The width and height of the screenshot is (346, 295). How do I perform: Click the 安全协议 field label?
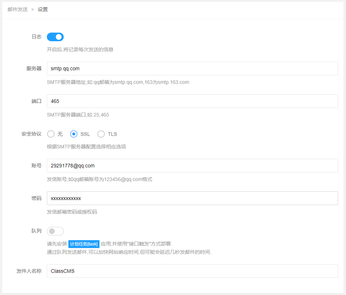point(31,134)
